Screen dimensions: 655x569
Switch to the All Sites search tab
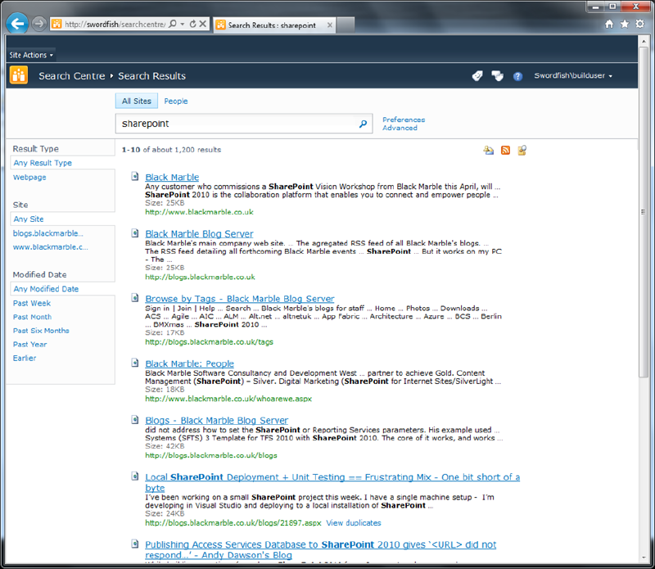coord(137,101)
